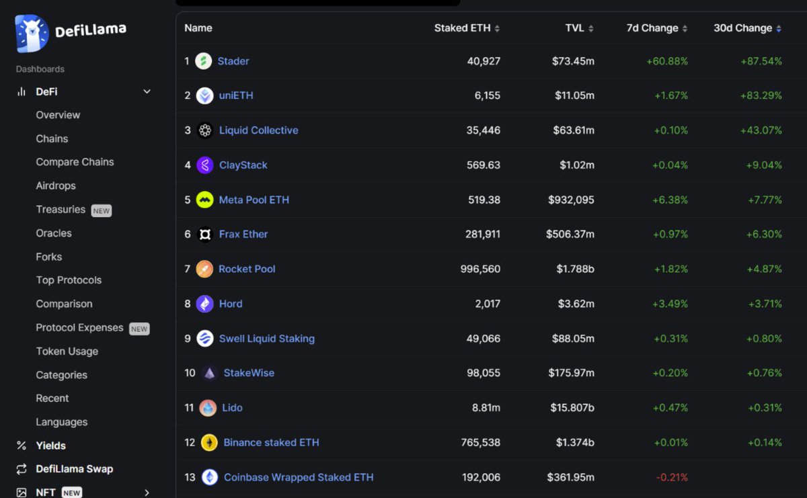Open Protocol Expenses in the sidebar
This screenshot has width=807, height=498.
[79, 328]
